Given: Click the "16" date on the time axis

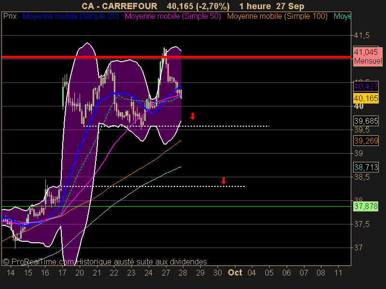Looking at the screenshot, I should click(45, 273).
